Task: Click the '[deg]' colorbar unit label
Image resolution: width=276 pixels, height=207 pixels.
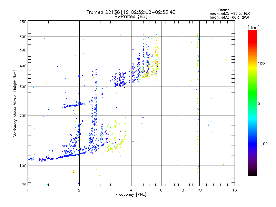Action: coord(253,28)
